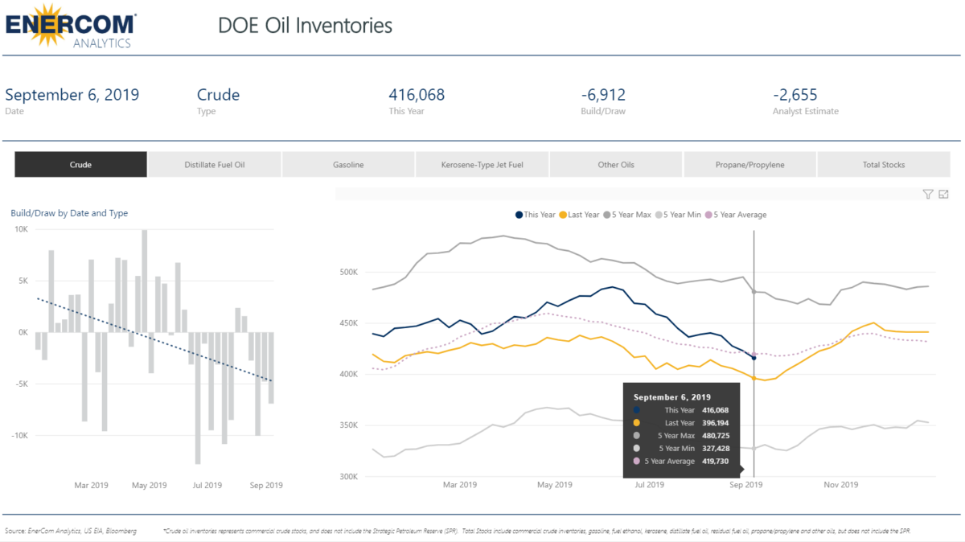Switch to the Distillate Fuel Oil tab
Screen dimensions: 965x542
[214, 164]
